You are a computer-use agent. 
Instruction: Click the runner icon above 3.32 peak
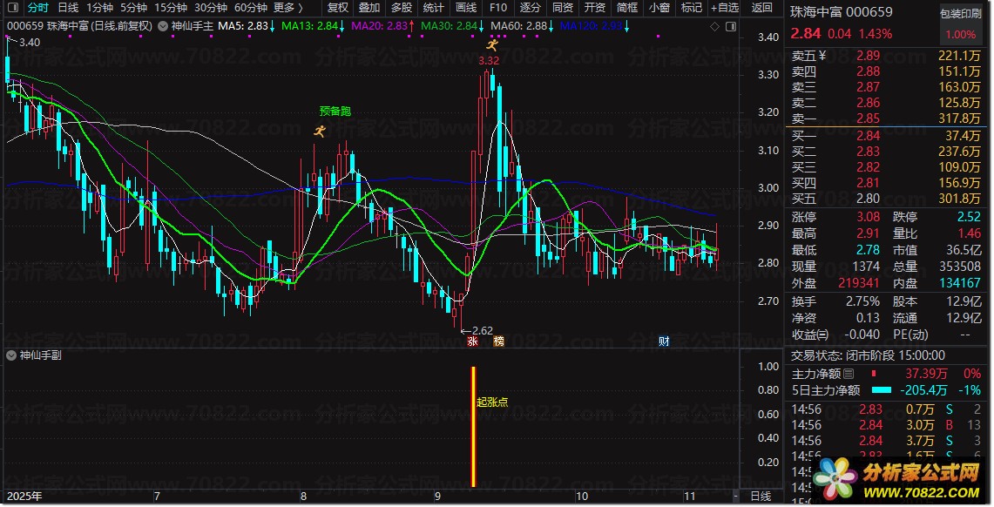[492, 45]
